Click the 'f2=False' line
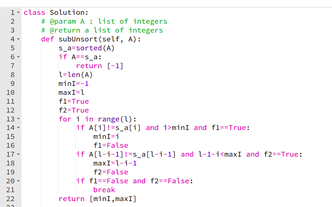This screenshot has width=332, height=207. click(111, 172)
